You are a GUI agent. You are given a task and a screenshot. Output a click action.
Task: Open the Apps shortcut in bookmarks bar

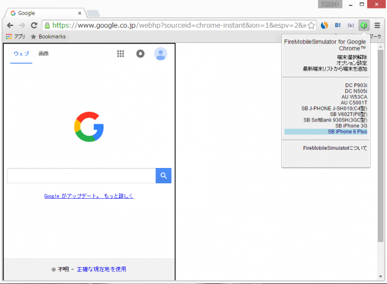[15, 36]
